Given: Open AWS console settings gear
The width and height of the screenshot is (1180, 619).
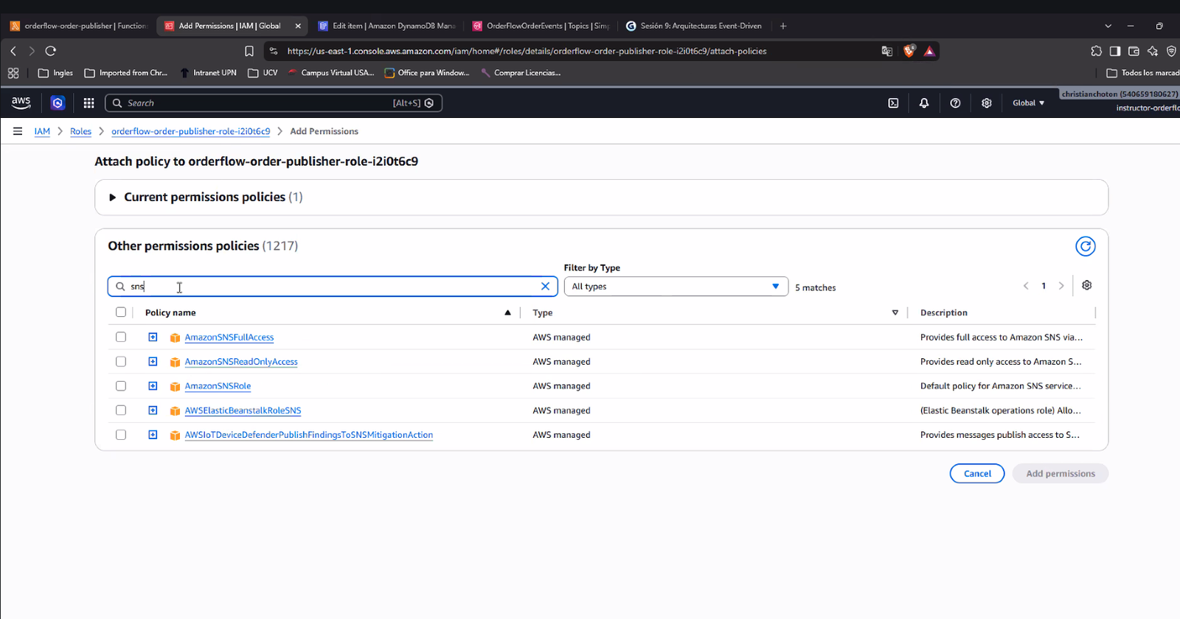Looking at the screenshot, I should (987, 103).
